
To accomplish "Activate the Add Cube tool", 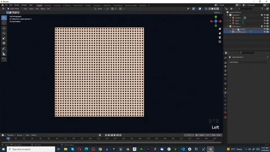I will 4,60.
